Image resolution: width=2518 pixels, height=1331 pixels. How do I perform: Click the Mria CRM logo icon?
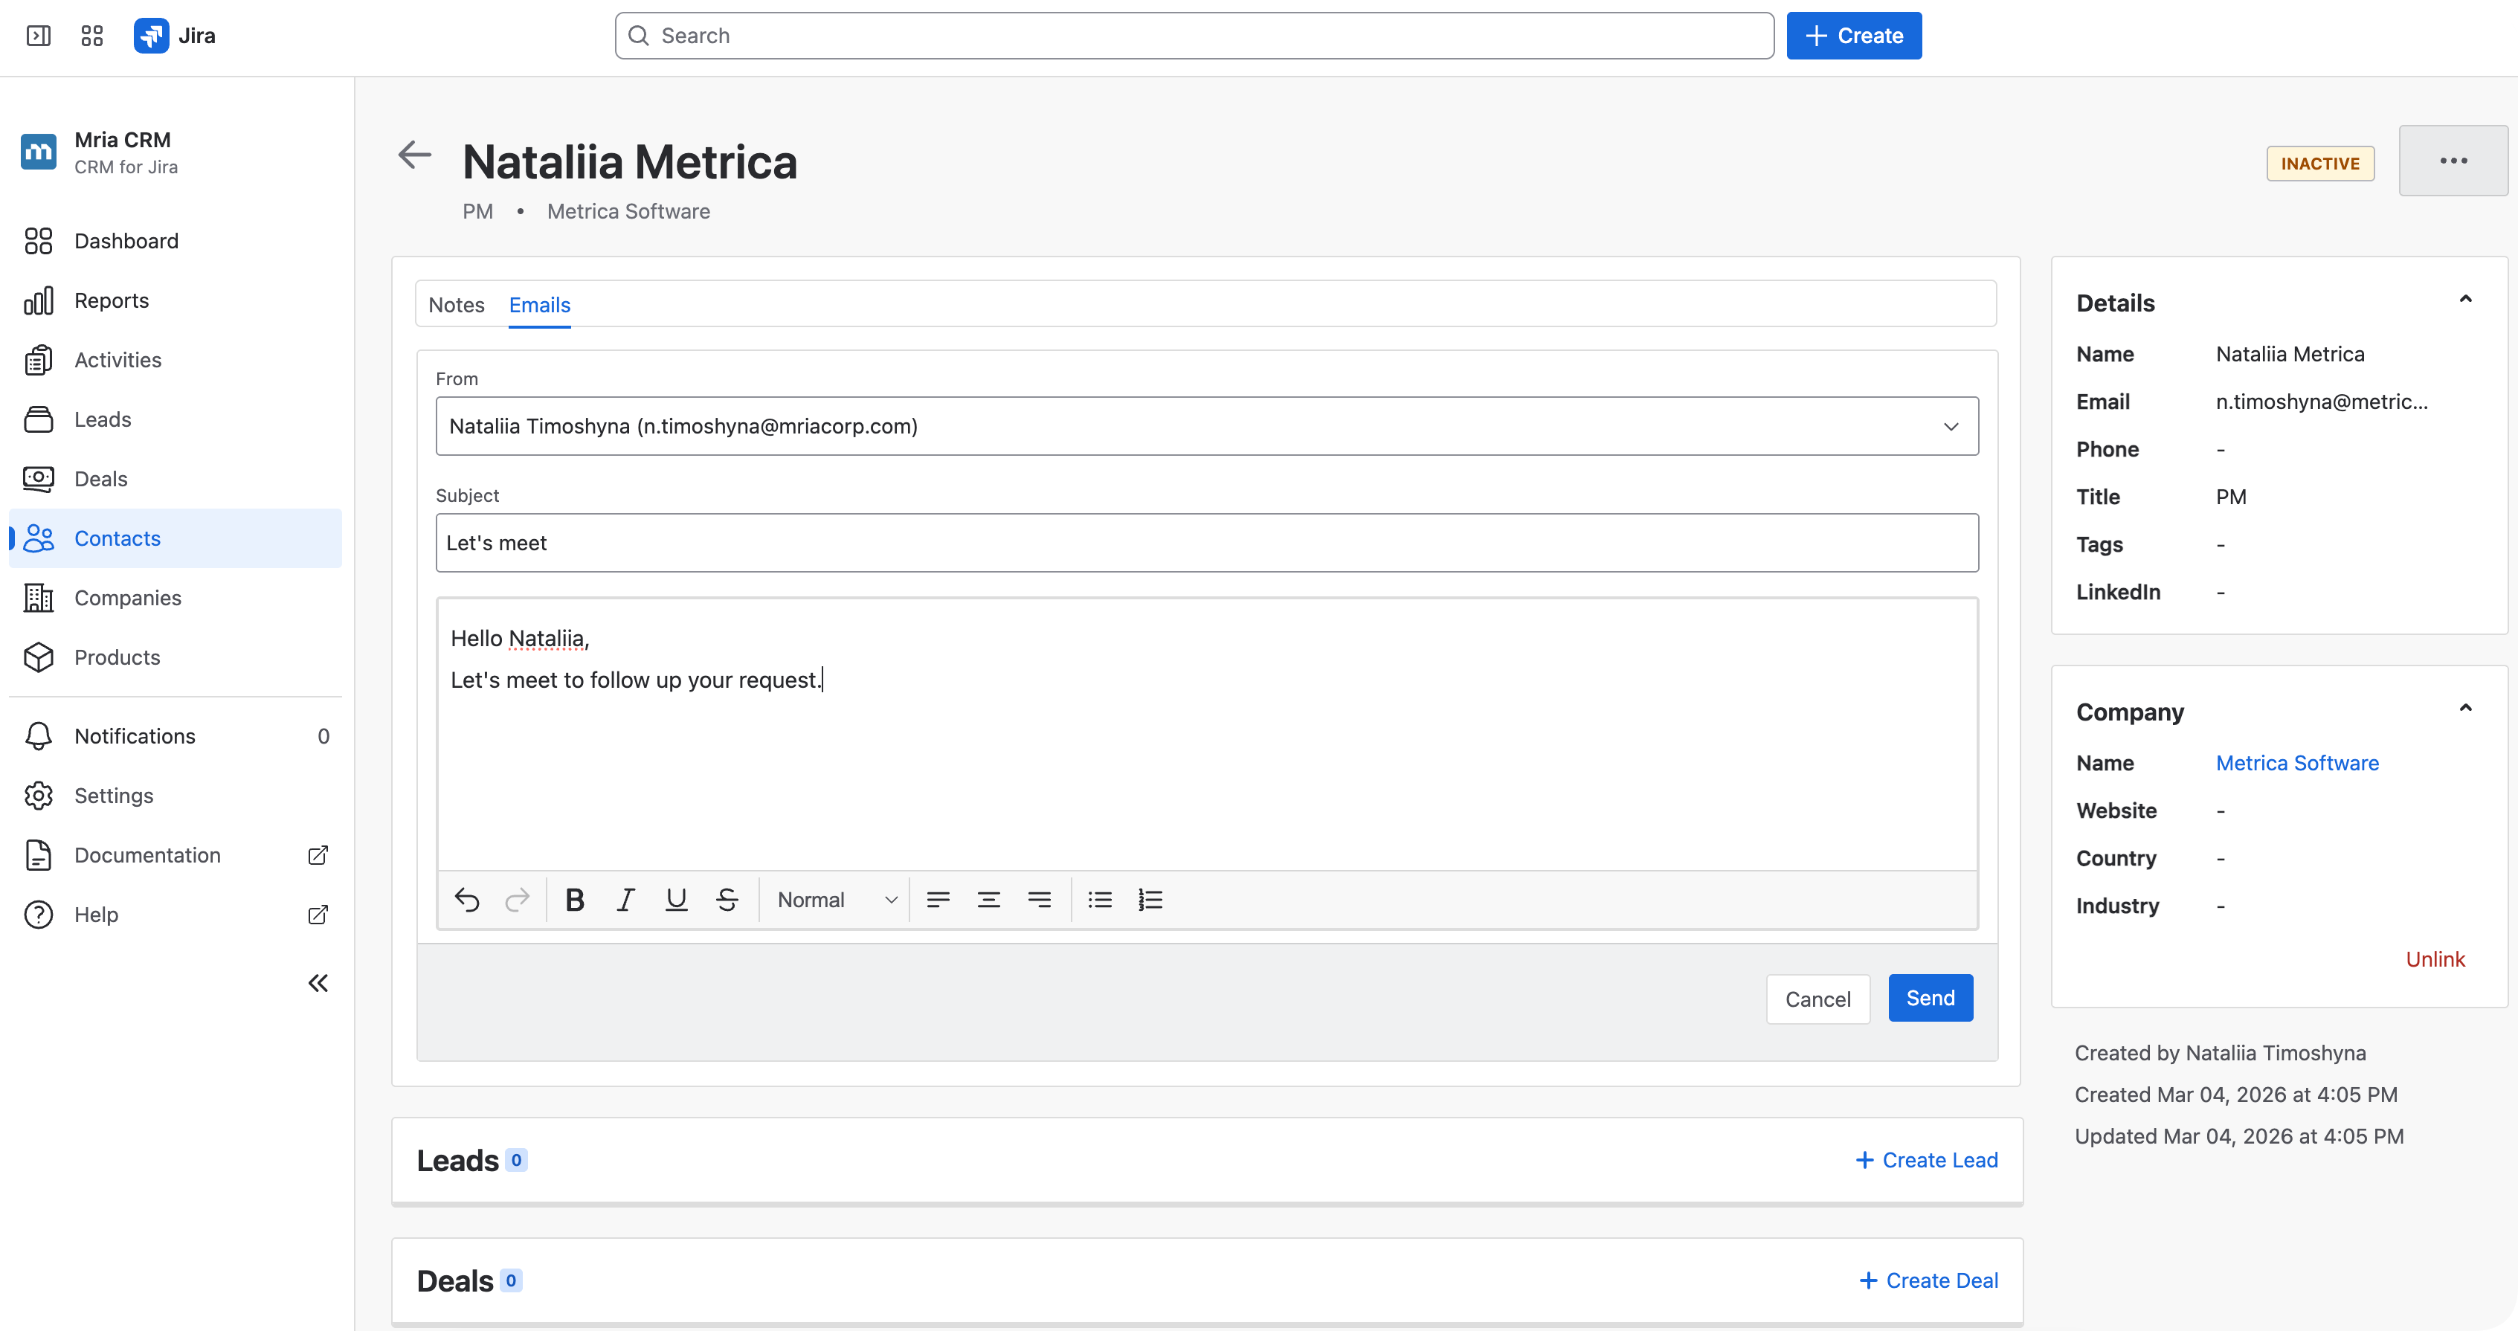(38, 152)
